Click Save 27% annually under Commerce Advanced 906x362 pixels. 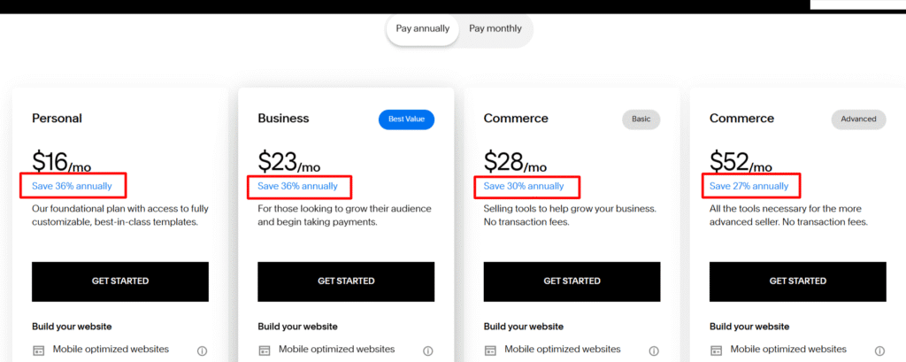coord(749,186)
